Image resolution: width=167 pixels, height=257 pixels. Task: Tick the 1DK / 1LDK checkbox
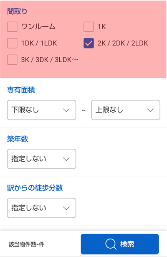12,43
